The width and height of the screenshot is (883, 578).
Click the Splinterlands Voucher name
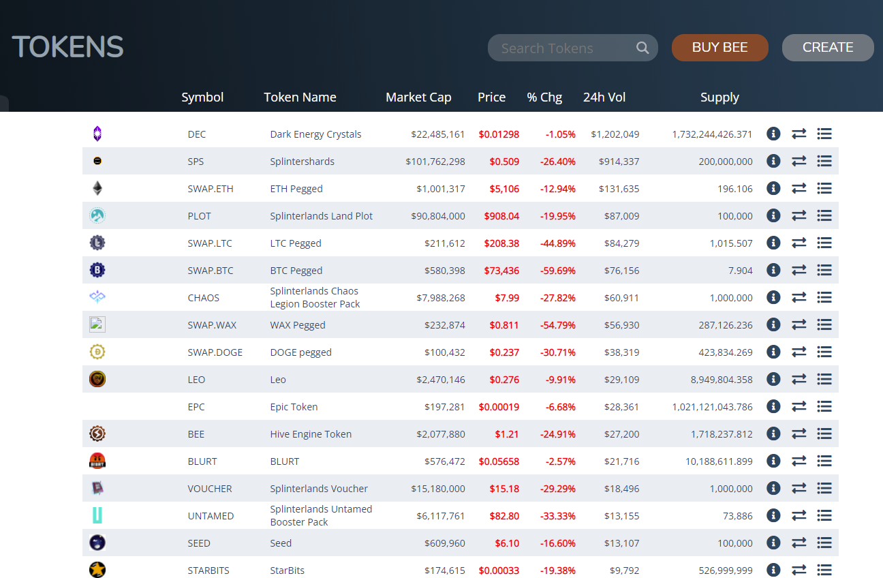[x=319, y=489]
